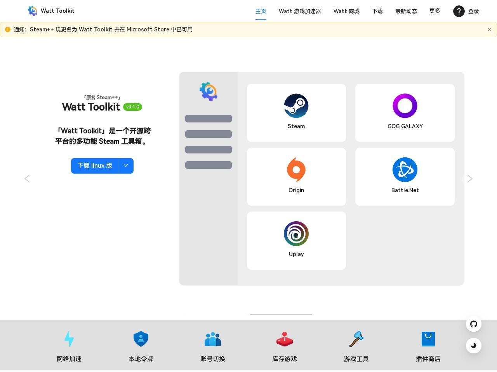497x372 pixels.
Task: Go to next carousel slide
Action: tap(470, 179)
